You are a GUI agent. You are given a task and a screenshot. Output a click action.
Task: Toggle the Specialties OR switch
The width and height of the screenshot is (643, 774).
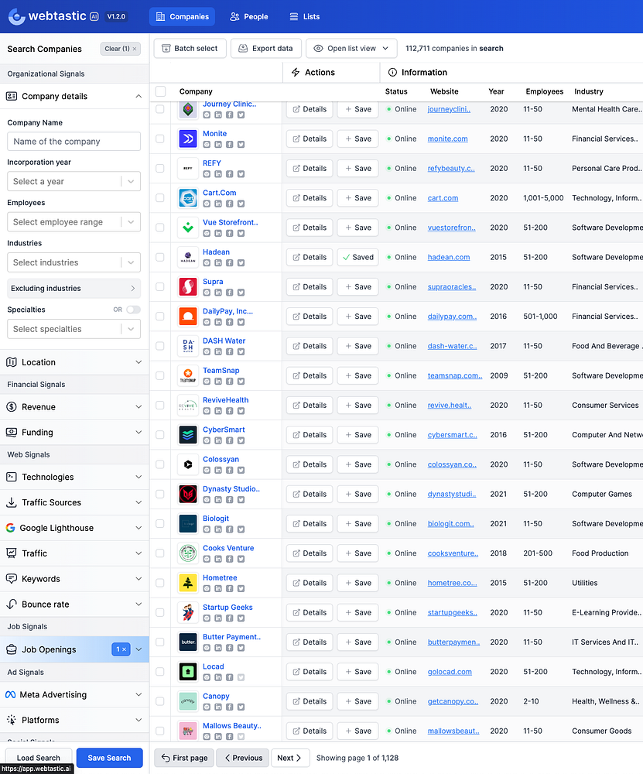point(133,310)
